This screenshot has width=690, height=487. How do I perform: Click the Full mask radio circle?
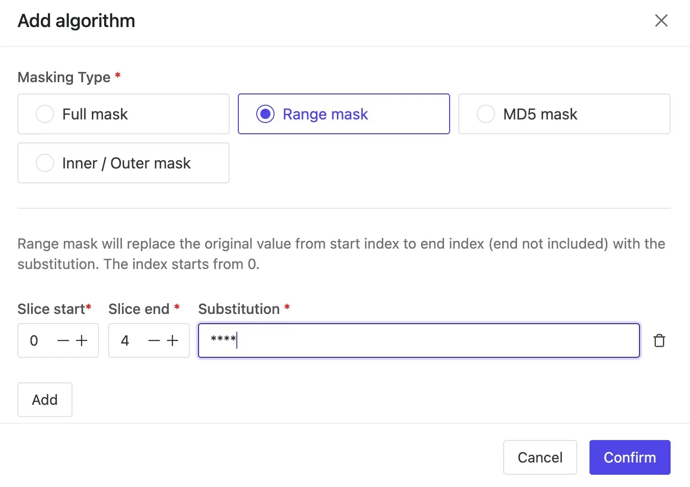point(45,114)
